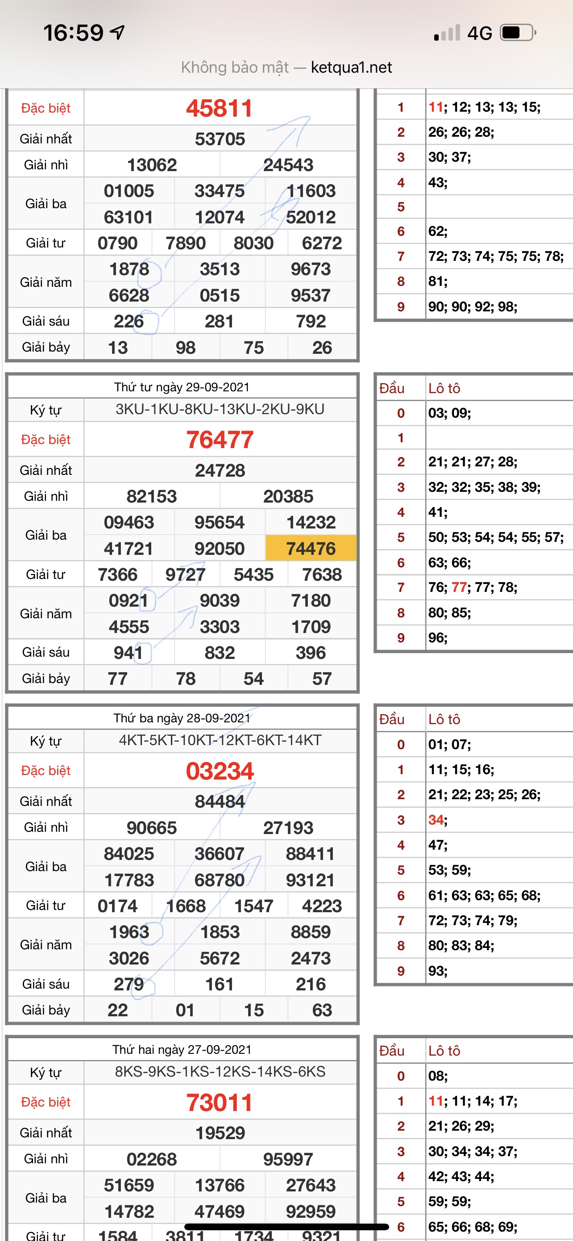This screenshot has width=573, height=1241.
Task: Tap fourth prize number 7366
Action: click(117, 575)
